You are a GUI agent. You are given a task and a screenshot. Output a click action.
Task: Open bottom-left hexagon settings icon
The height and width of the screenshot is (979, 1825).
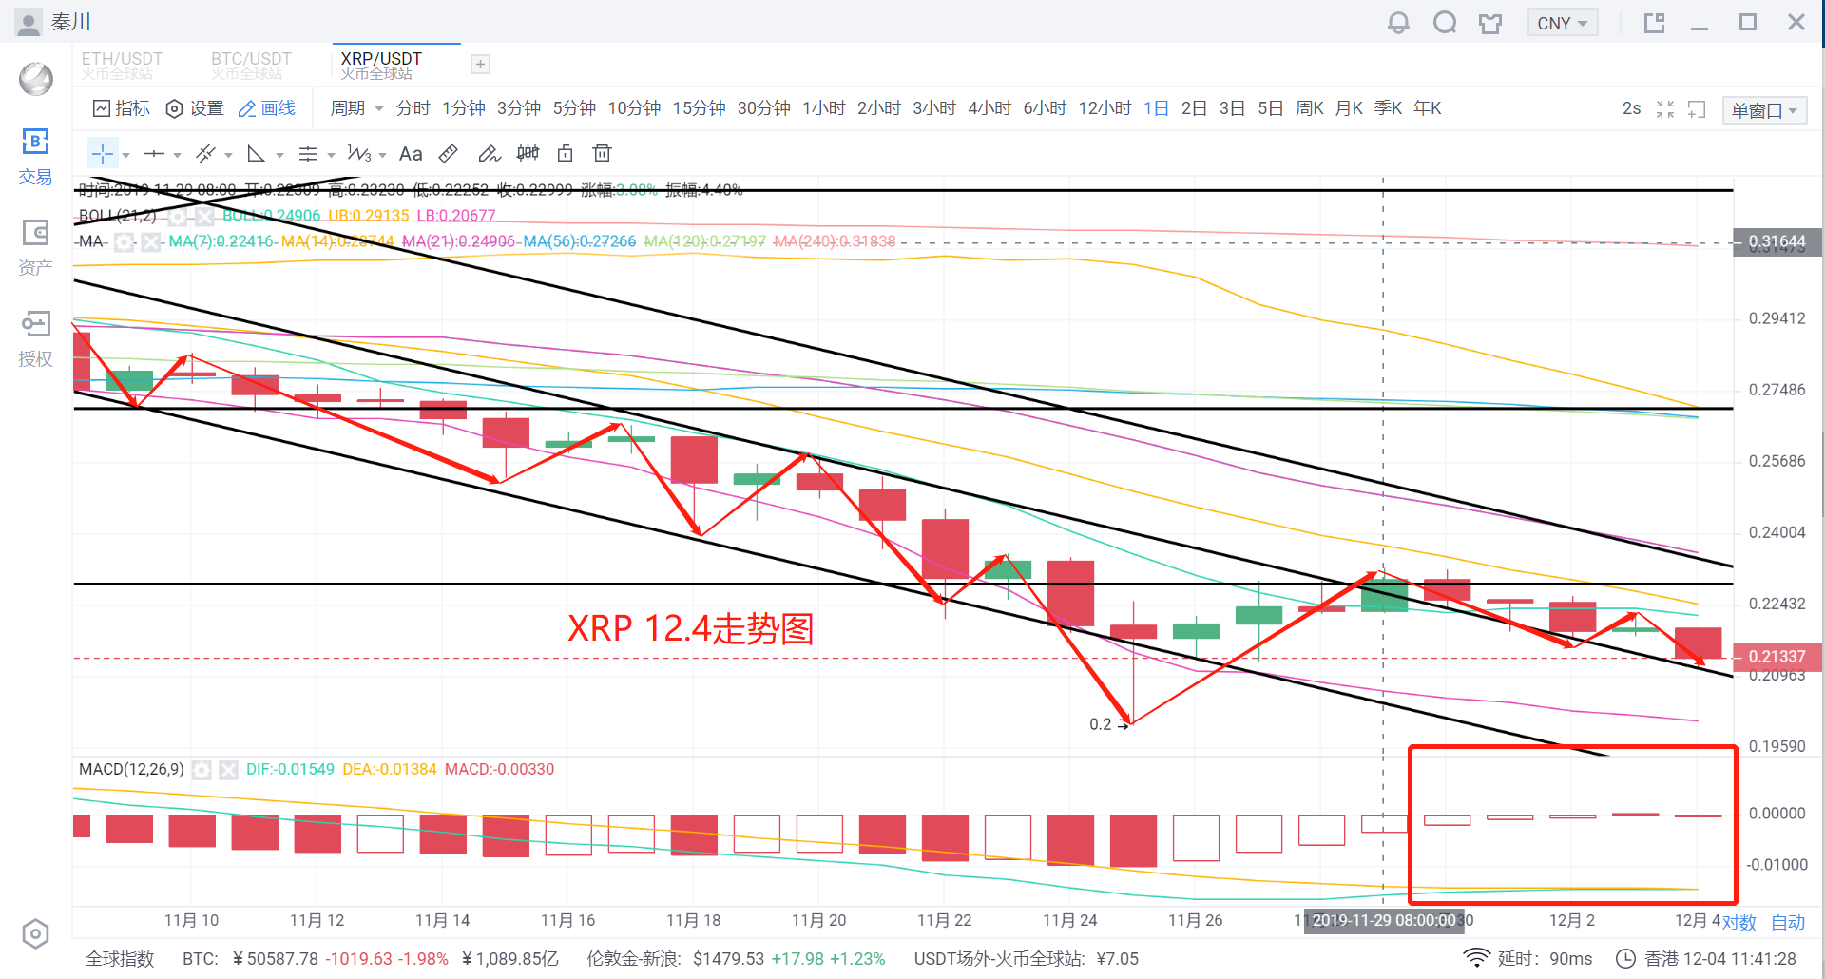35,934
